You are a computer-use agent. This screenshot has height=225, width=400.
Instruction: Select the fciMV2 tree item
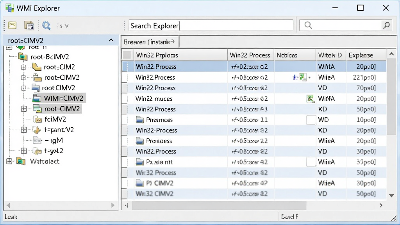[x=55, y=119]
